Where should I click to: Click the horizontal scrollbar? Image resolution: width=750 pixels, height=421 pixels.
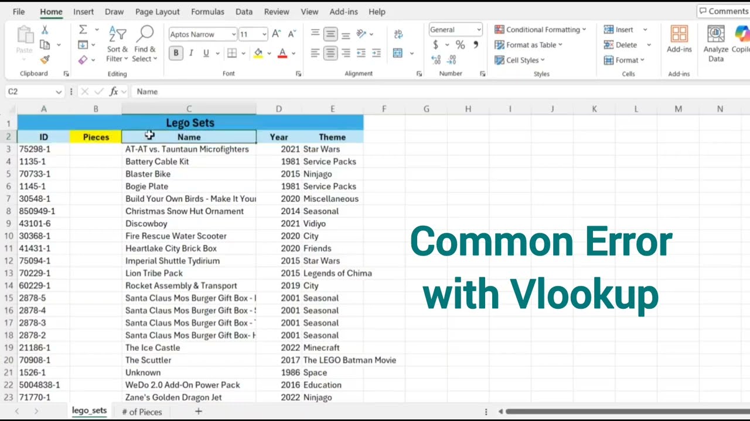(627, 412)
